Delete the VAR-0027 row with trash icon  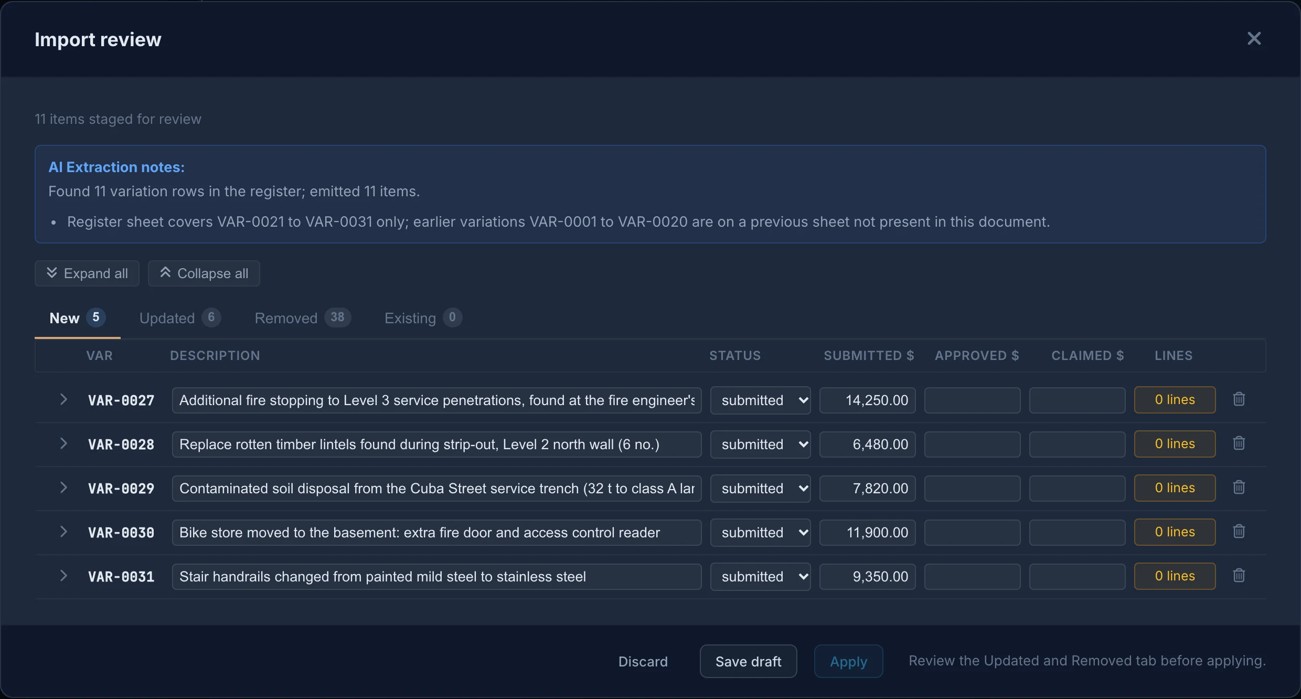[1239, 399]
